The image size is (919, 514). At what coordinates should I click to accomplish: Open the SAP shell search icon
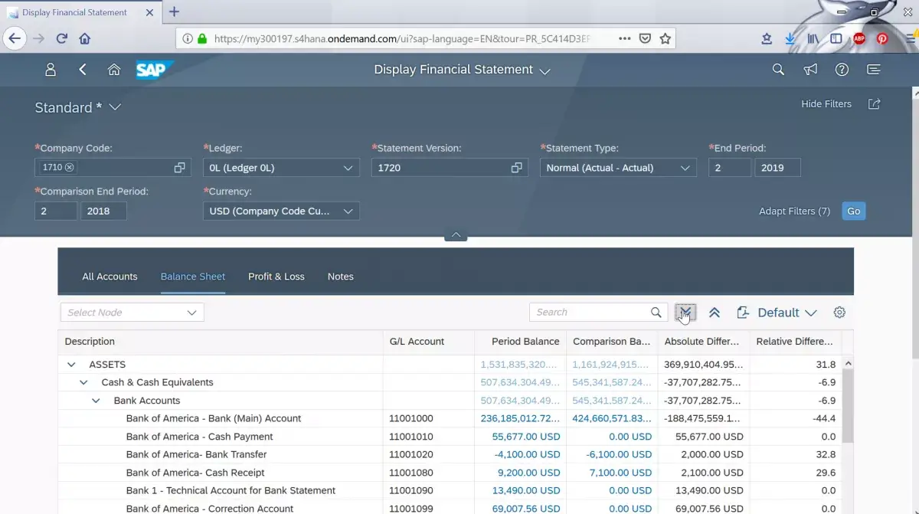[778, 70]
